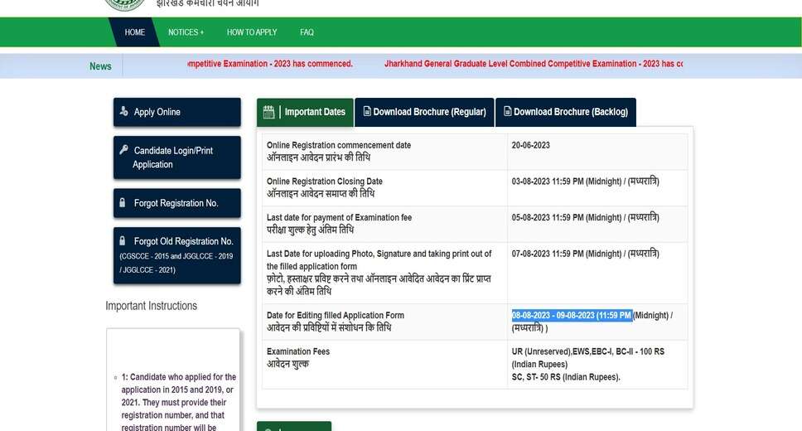Click 'Date for Editing filled Application Form' label
Viewport: 802px width, 431px height.
point(335,315)
